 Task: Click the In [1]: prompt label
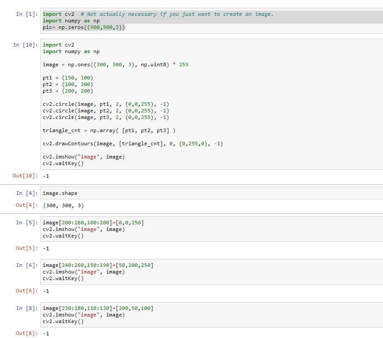(x=27, y=14)
